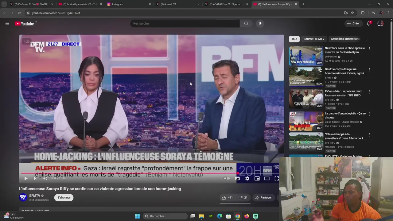Select the Actualités internationales chip
The image size is (393, 221).
[x=345, y=39]
